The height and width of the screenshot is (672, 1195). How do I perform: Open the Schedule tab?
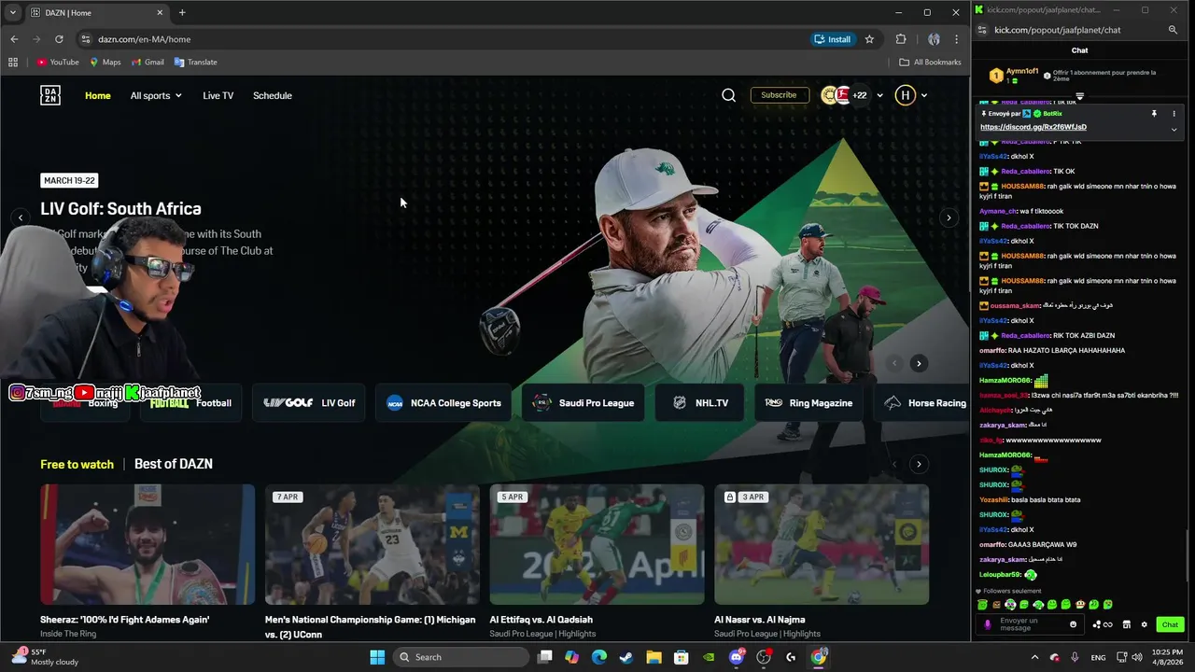click(273, 95)
